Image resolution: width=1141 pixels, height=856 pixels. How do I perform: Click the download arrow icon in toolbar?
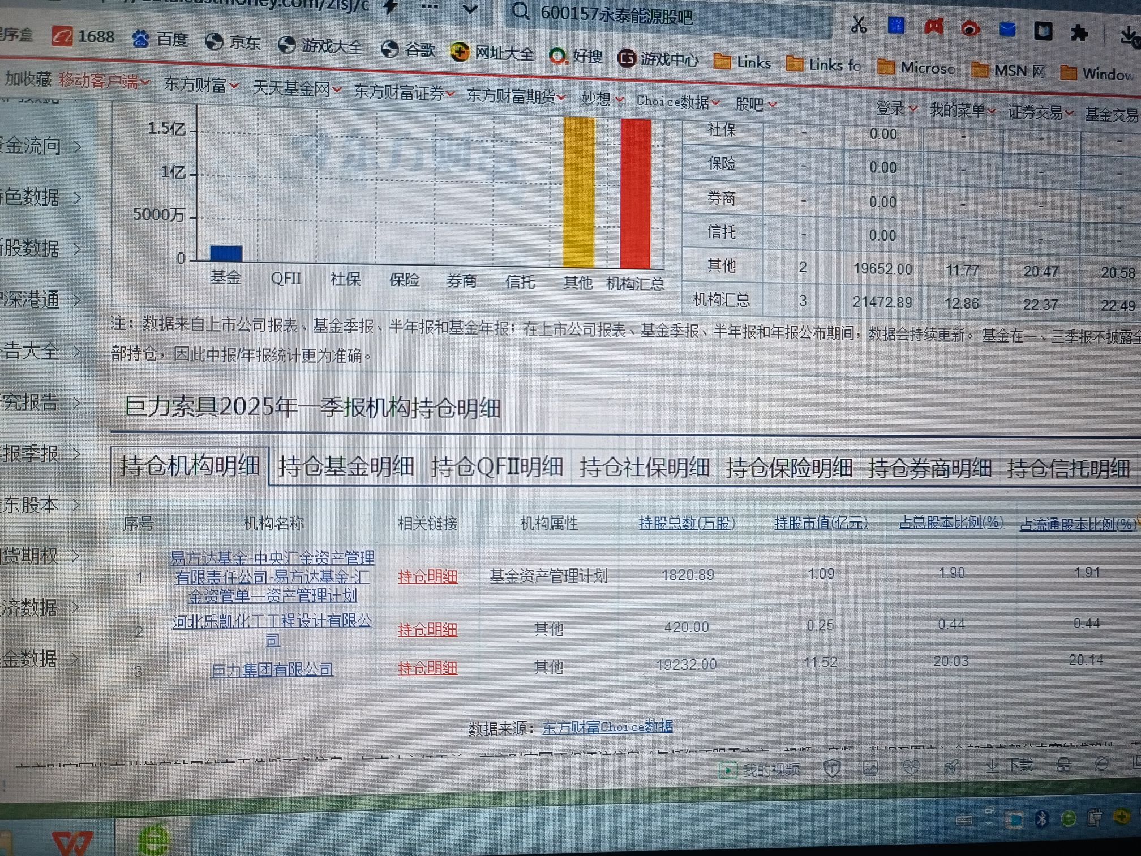tap(1129, 36)
